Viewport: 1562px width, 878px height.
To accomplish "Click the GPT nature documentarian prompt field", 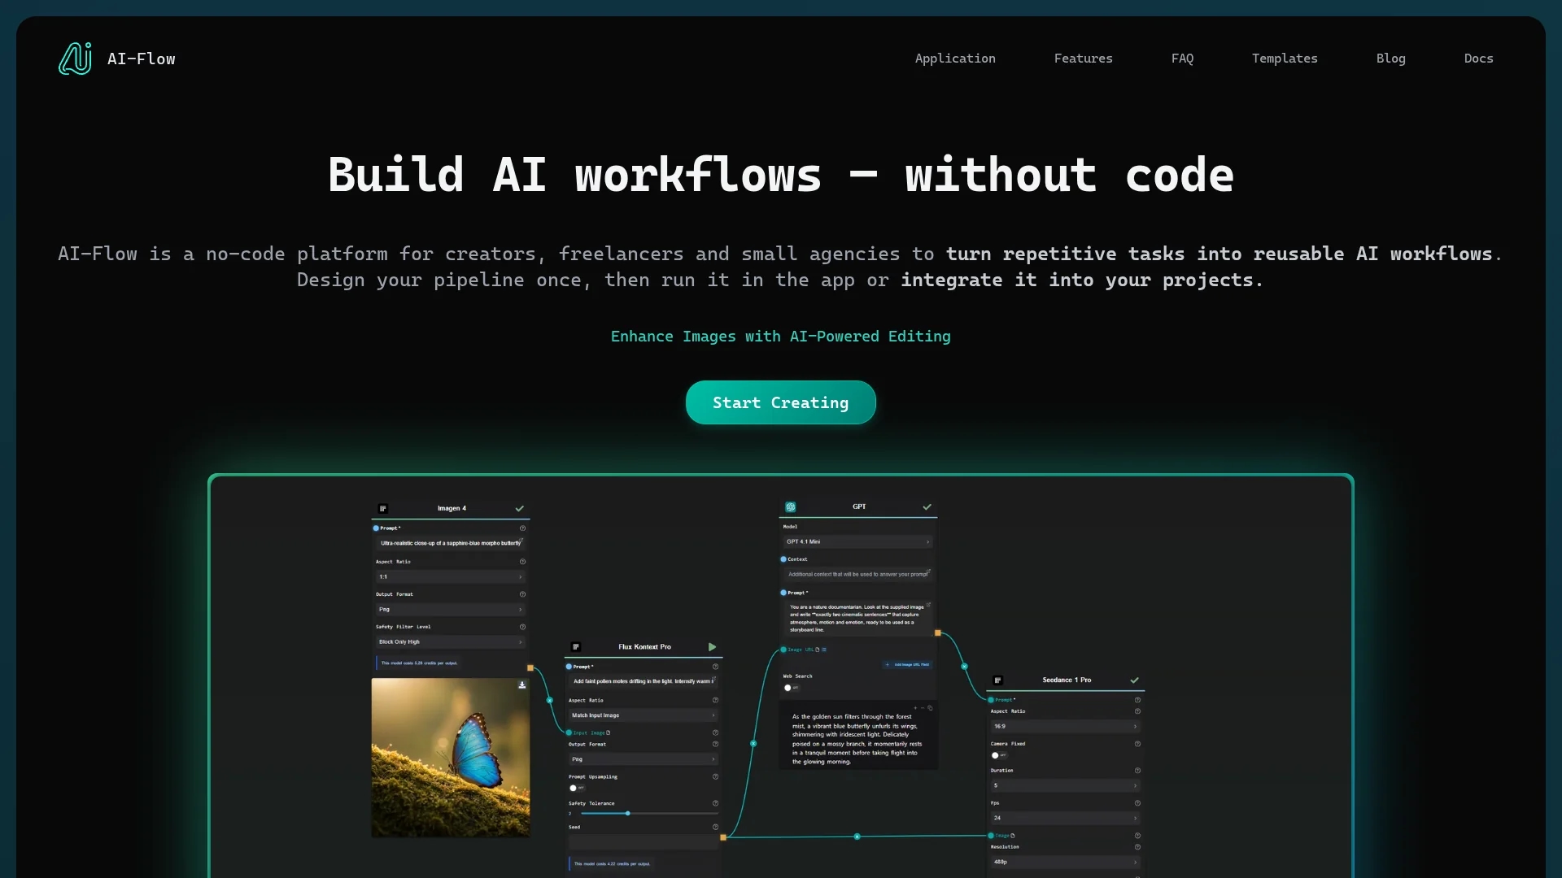I will [x=857, y=618].
